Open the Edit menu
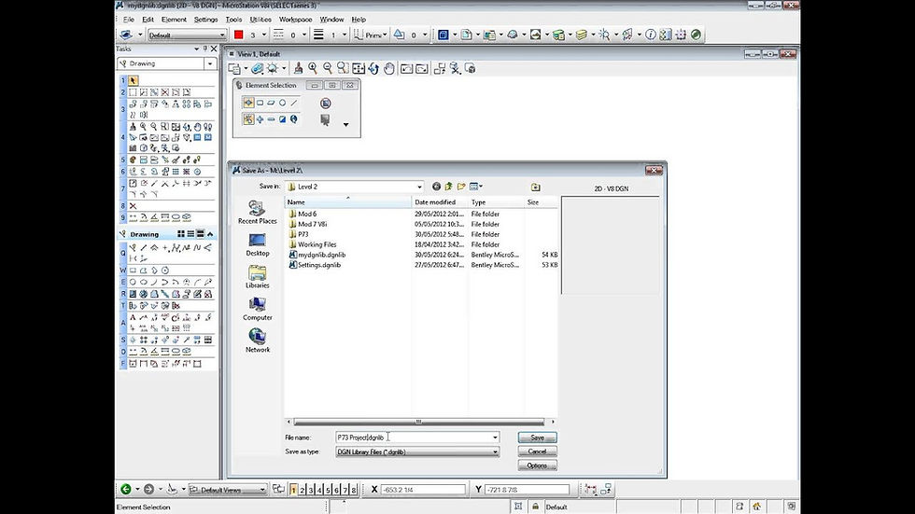915x514 pixels. [148, 20]
